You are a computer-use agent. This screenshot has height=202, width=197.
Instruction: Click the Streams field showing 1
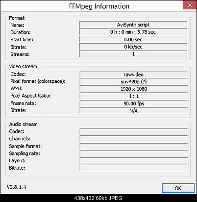coord(133,54)
